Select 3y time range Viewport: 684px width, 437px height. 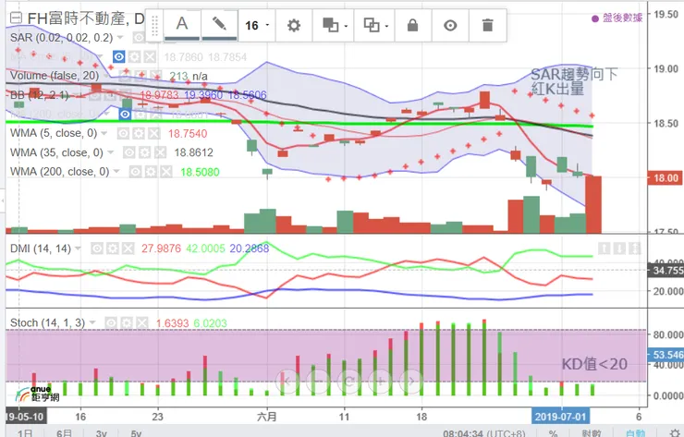pyautogui.click(x=101, y=432)
